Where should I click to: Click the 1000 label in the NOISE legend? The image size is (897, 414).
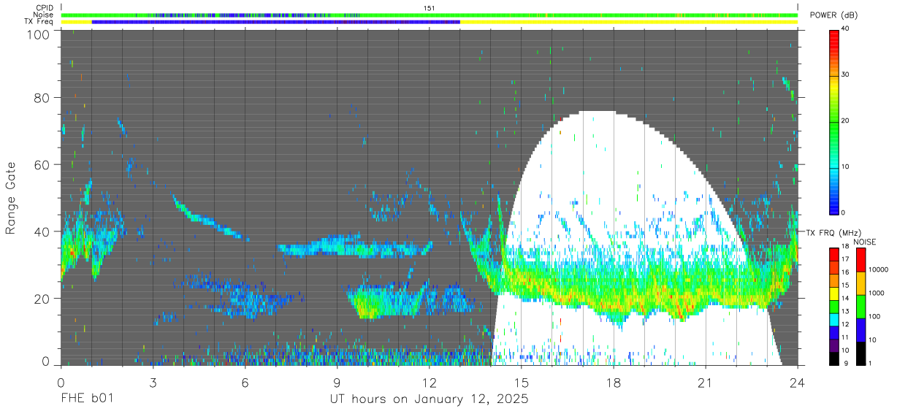click(x=877, y=294)
